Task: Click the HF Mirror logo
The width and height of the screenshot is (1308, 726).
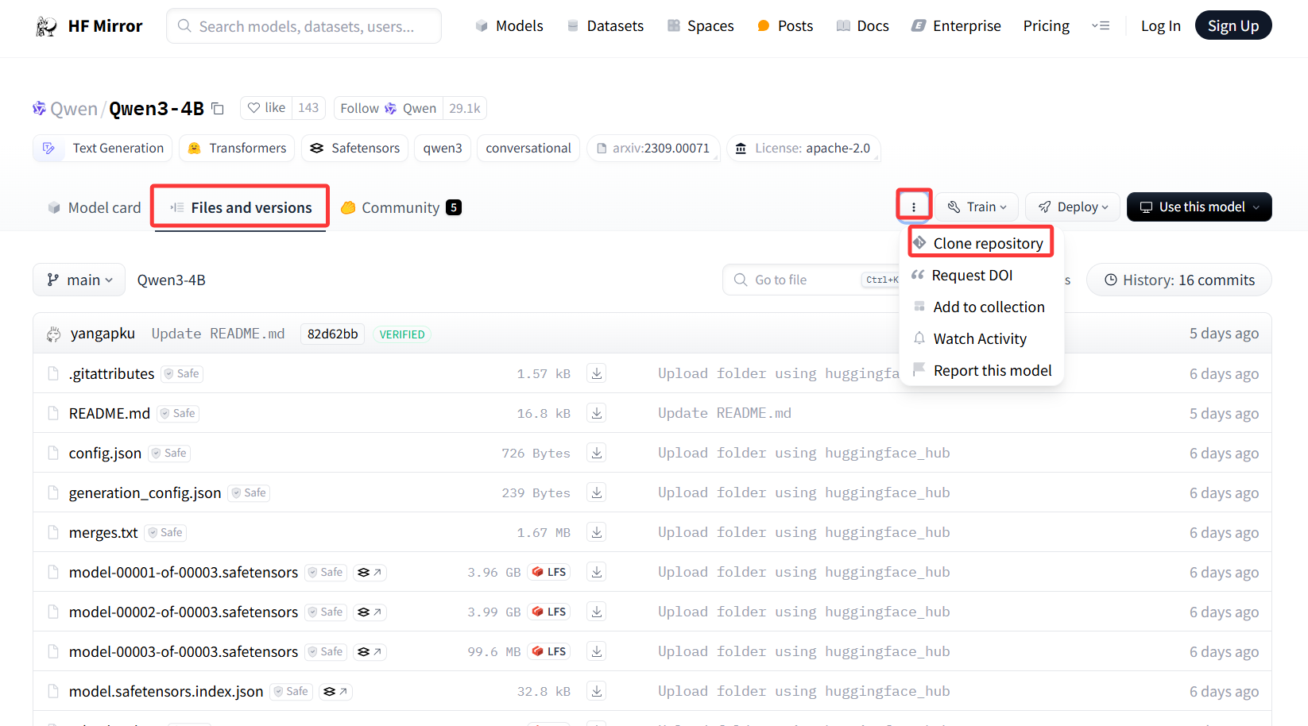Action: (x=89, y=26)
